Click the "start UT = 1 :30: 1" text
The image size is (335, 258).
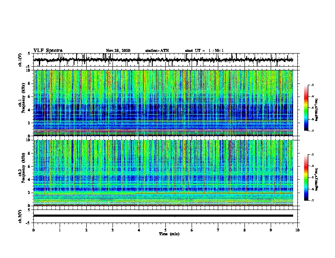click(x=204, y=51)
